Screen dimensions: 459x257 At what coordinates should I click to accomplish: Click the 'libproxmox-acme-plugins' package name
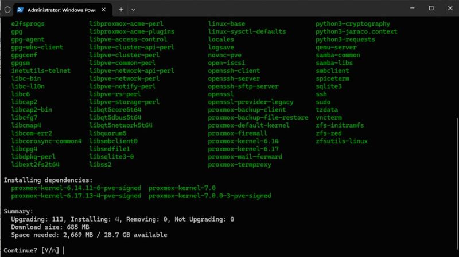point(132,31)
